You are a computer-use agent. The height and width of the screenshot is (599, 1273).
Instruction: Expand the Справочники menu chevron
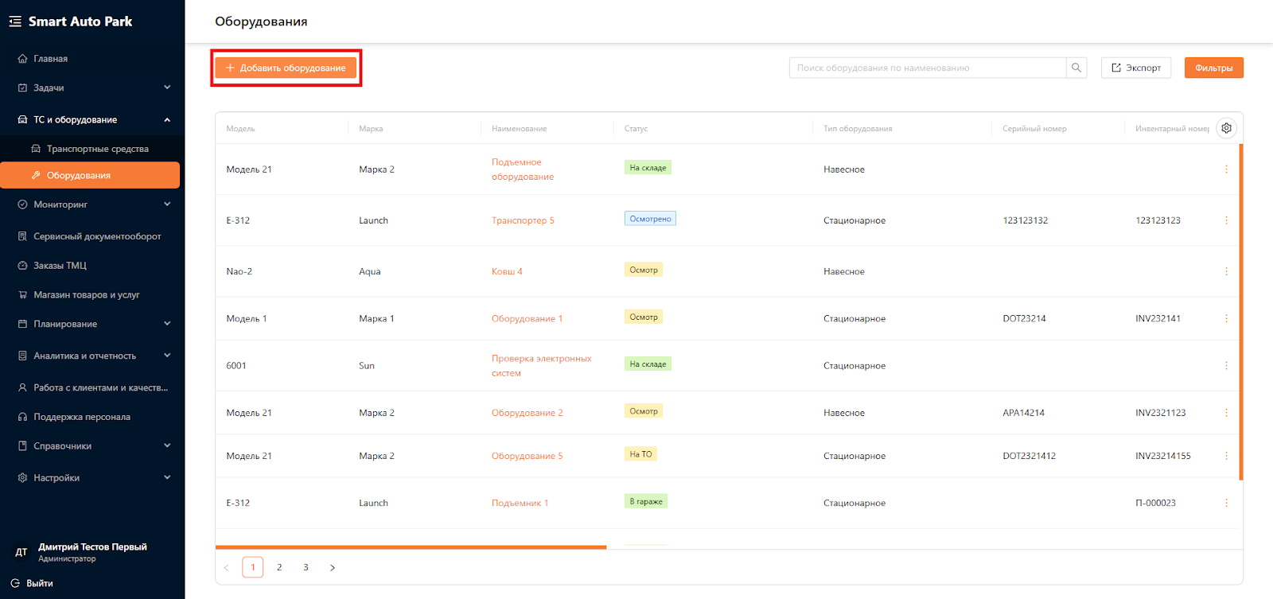point(167,446)
